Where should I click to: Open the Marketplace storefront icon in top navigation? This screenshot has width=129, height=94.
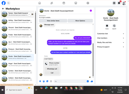click(x=76, y=3)
